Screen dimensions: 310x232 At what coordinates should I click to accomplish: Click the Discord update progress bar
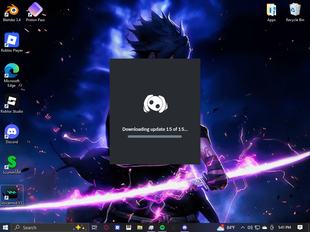(x=155, y=137)
